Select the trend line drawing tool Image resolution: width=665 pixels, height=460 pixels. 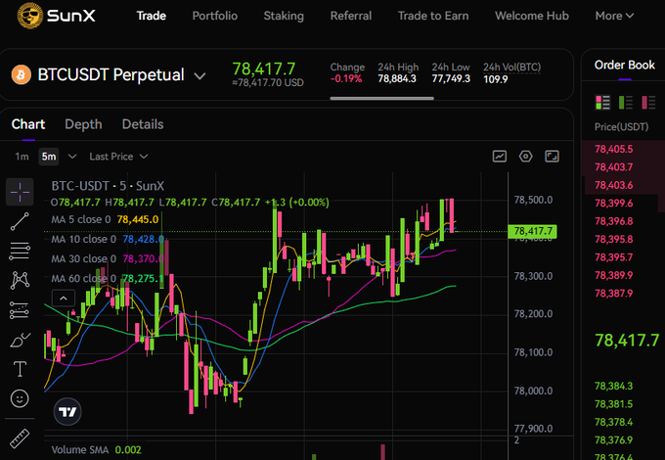point(20,221)
